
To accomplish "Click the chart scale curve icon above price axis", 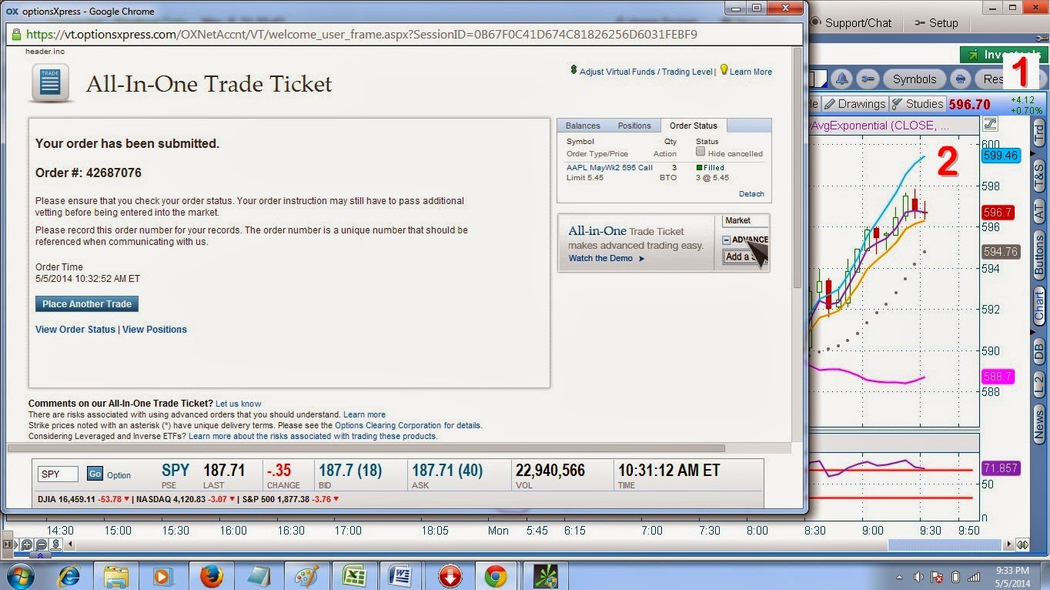I will click(990, 123).
